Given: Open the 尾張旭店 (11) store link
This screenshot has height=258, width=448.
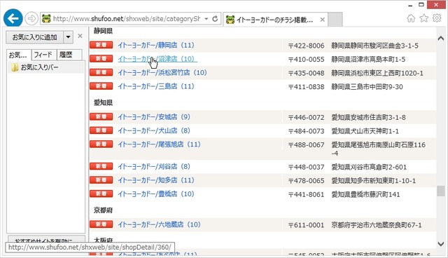Looking at the screenshot, I should point(159,144).
